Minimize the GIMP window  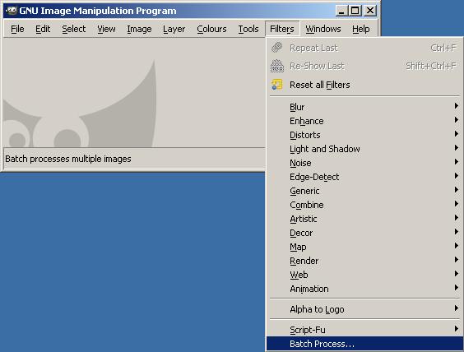pos(341,11)
